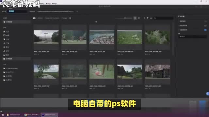
Task: Click the blue Import button
Action: click(202, 104)
